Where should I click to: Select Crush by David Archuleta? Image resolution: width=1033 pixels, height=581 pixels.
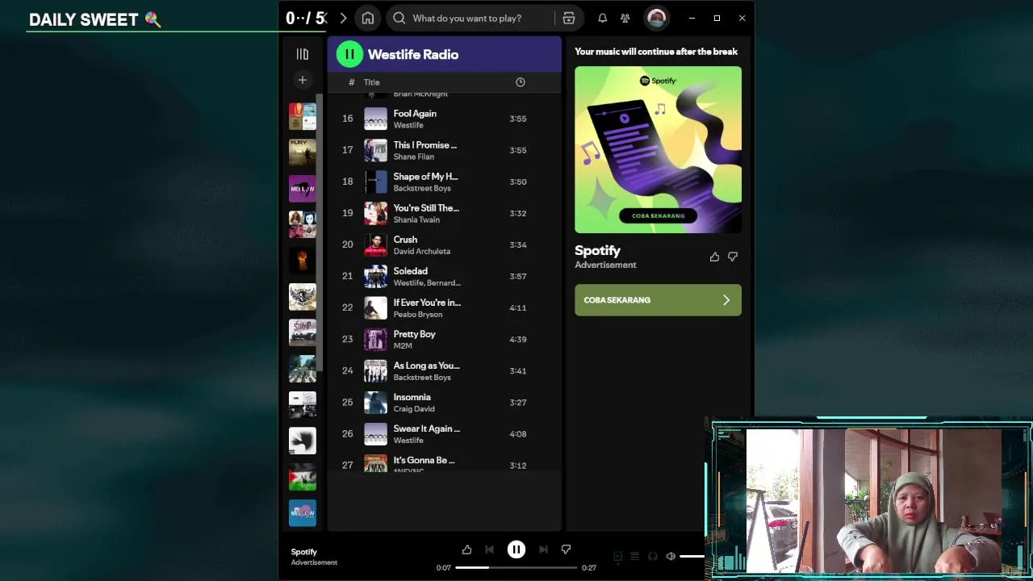click(444, 245)
